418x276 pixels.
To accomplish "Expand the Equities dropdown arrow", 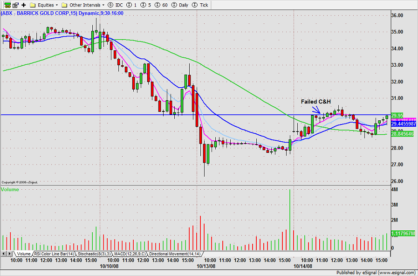I will 57,5.
